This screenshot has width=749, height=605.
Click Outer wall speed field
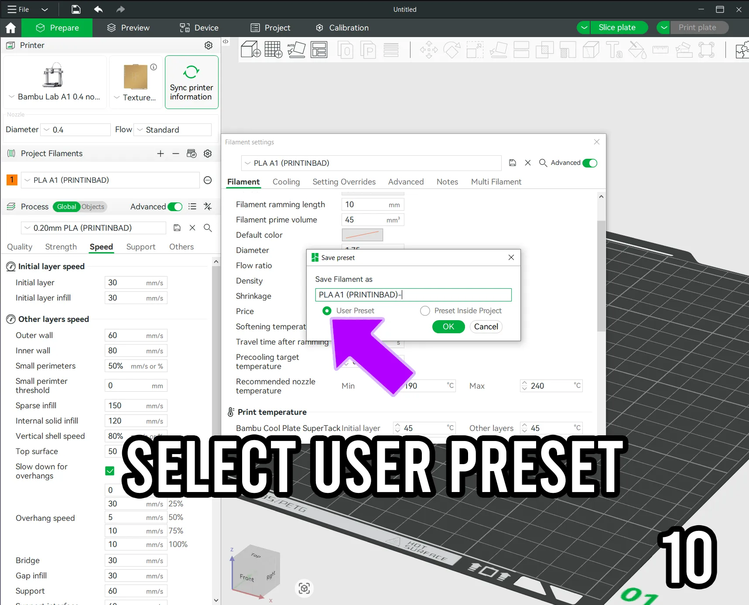click(x=136, y=335)
